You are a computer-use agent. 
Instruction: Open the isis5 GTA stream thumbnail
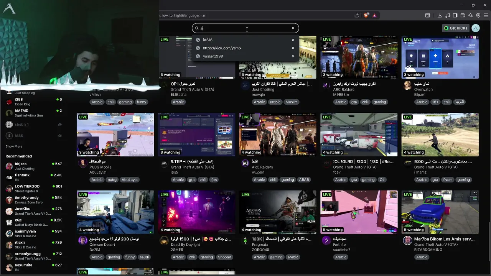[196, 135]
